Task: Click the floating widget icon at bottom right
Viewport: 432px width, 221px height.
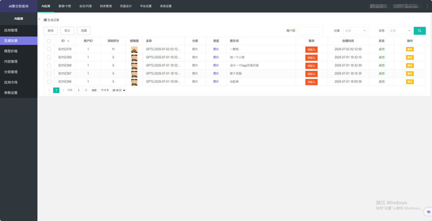Action: 428,212
